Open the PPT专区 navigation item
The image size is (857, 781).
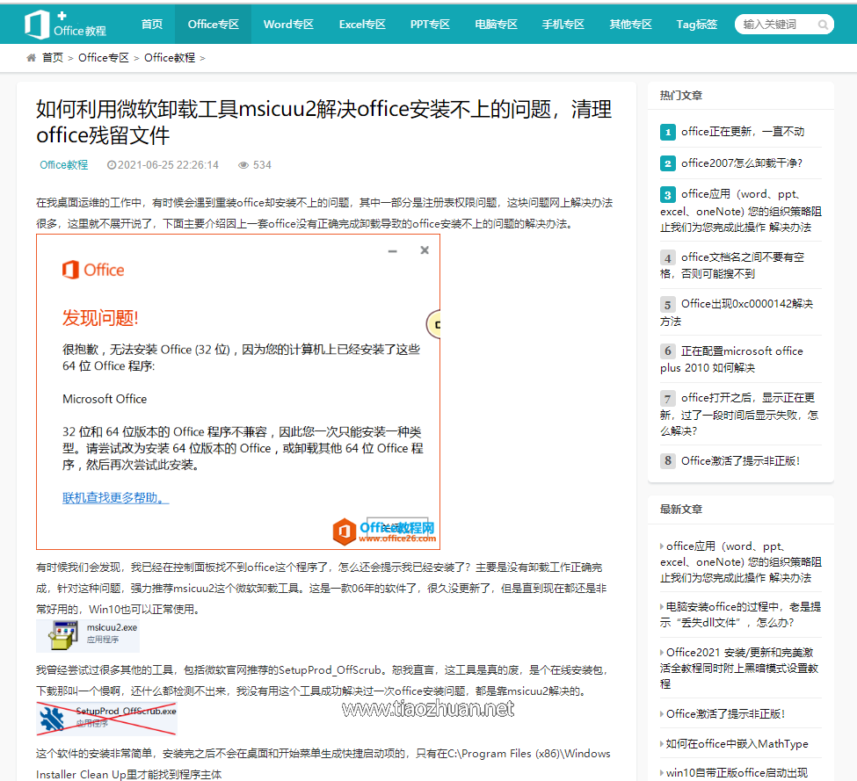click(430, 24)
